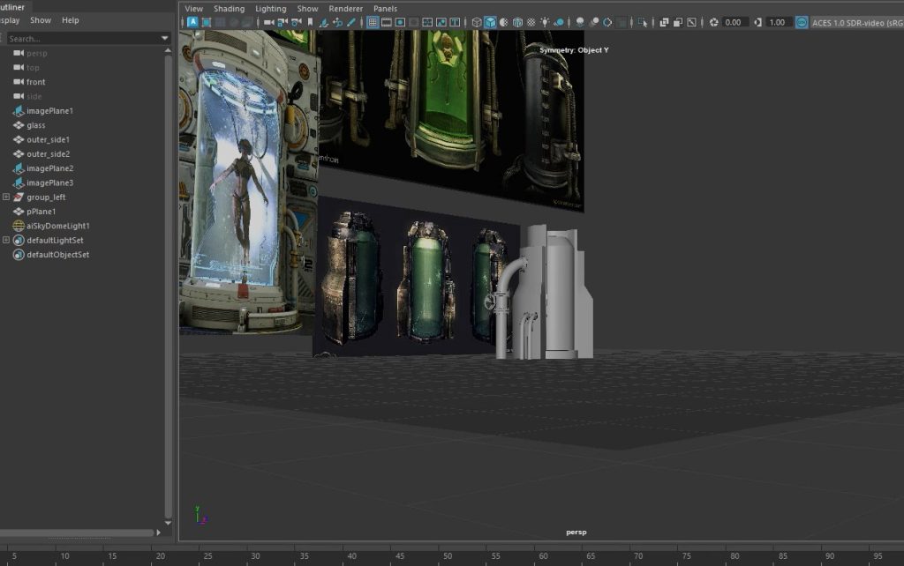This screenshot has height=566, width=904.
Task: Toggle image plane display icon
Action: (324, 22)
